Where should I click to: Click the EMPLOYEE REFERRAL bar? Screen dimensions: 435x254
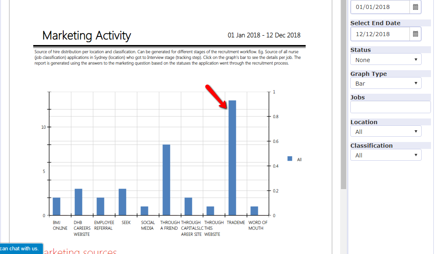101,206
